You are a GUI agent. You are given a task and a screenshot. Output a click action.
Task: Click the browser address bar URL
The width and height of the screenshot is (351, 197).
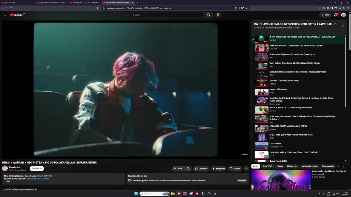coord(138,8)
